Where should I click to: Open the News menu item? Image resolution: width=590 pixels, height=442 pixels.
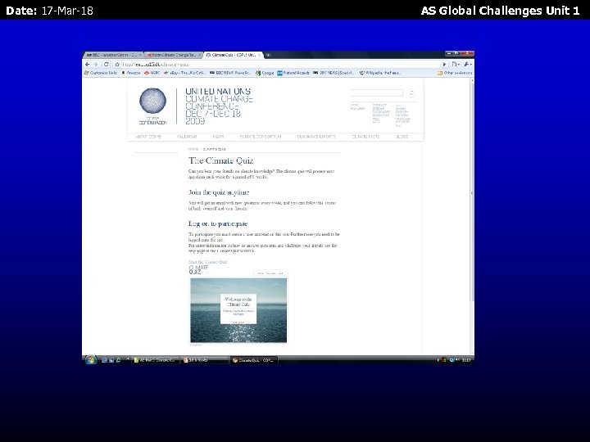(x=218, y=137)
